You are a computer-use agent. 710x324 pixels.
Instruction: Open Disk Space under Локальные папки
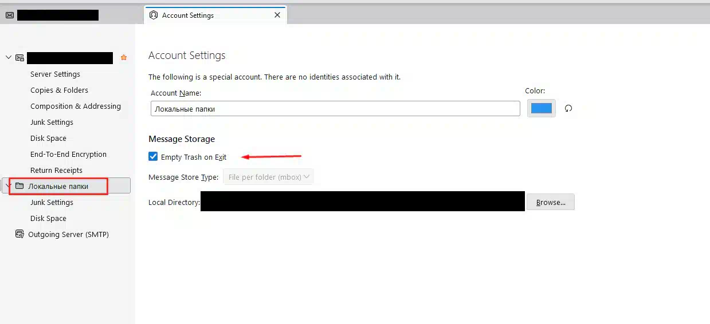point(48,219)
